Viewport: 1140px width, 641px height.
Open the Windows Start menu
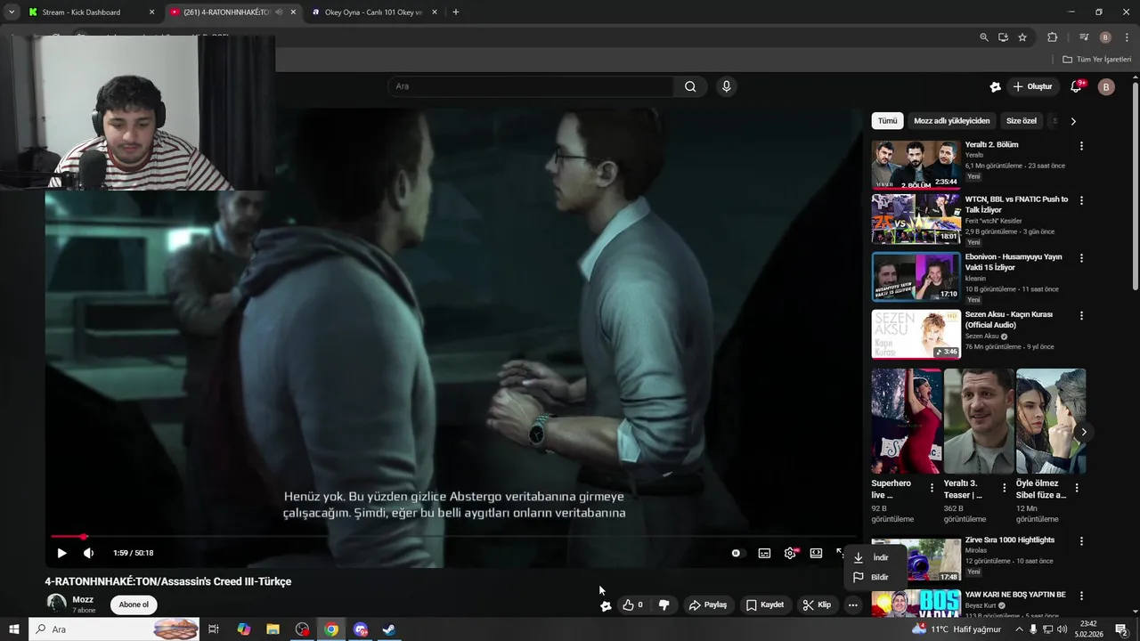[13, 629]
